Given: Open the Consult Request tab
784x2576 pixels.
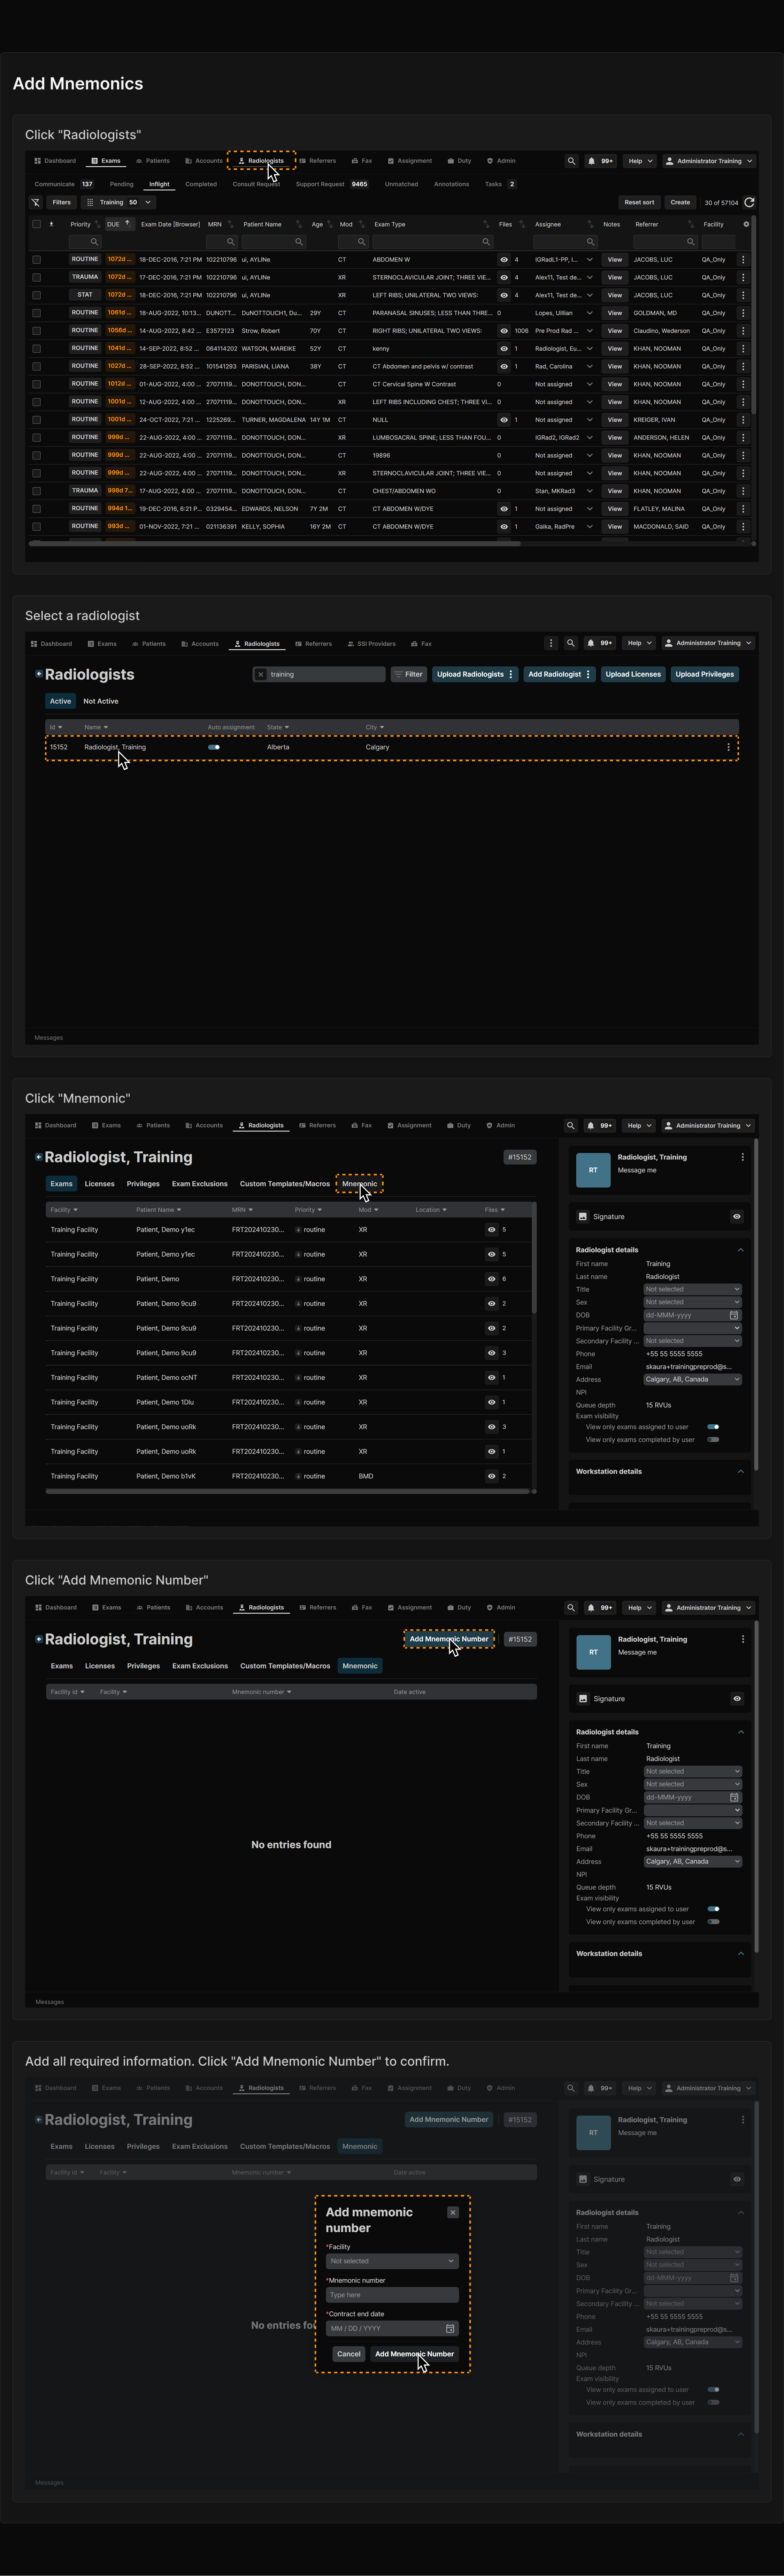Looking at the screenshot, I should point(256,184).
